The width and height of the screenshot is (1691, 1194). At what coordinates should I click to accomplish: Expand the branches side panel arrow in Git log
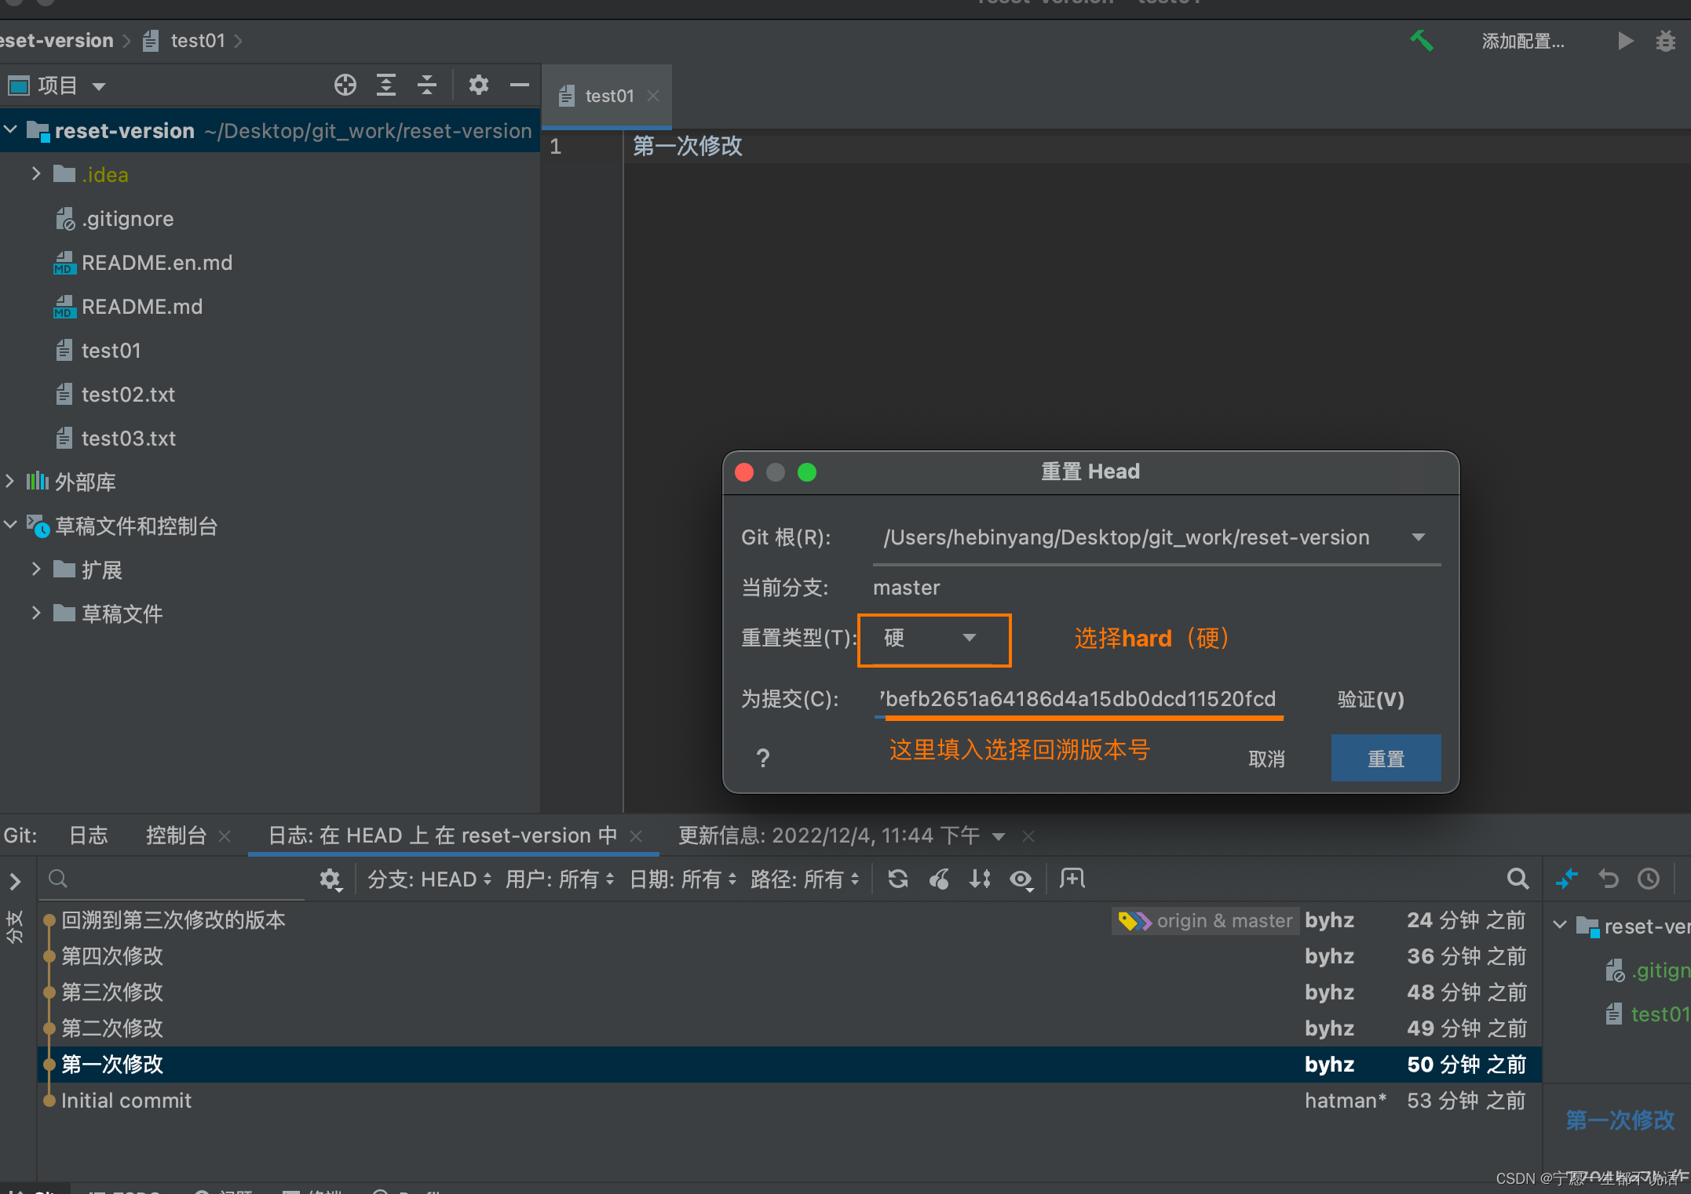click(15, 881)
